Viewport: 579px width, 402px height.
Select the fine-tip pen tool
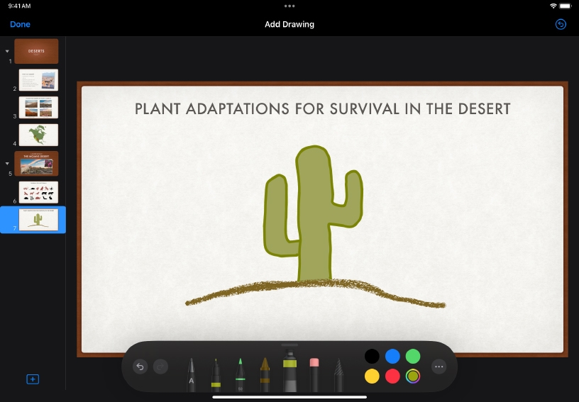(216, 374)
